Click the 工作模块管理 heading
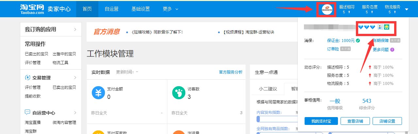This screenshot has height=134, width=418. 110,54
